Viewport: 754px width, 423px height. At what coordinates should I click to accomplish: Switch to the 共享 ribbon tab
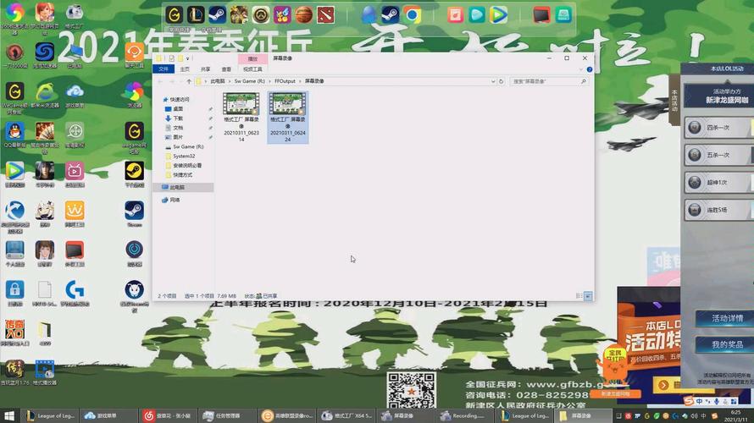(x=205, y=69)
